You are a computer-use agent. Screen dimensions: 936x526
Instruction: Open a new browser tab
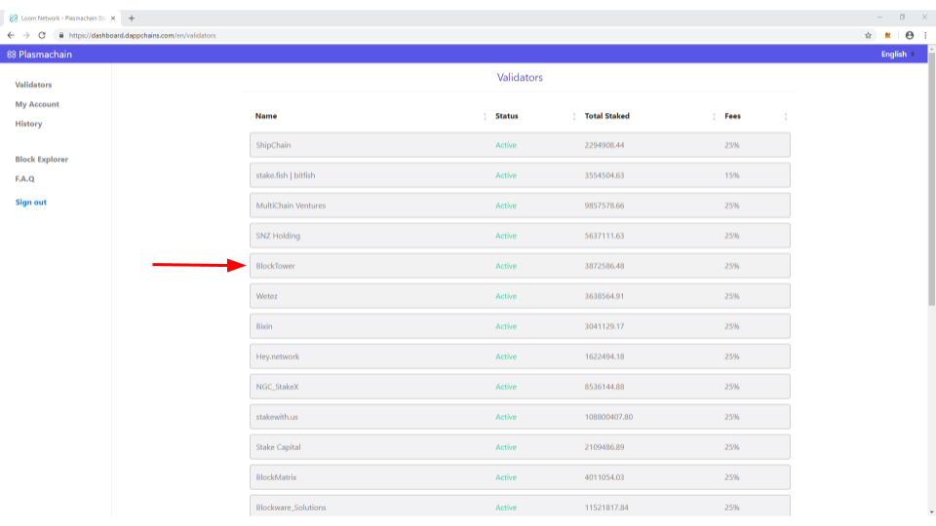click(132, 18)
